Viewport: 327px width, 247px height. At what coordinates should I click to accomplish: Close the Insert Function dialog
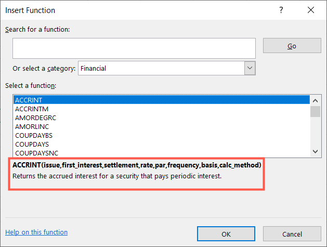(310, 10)
